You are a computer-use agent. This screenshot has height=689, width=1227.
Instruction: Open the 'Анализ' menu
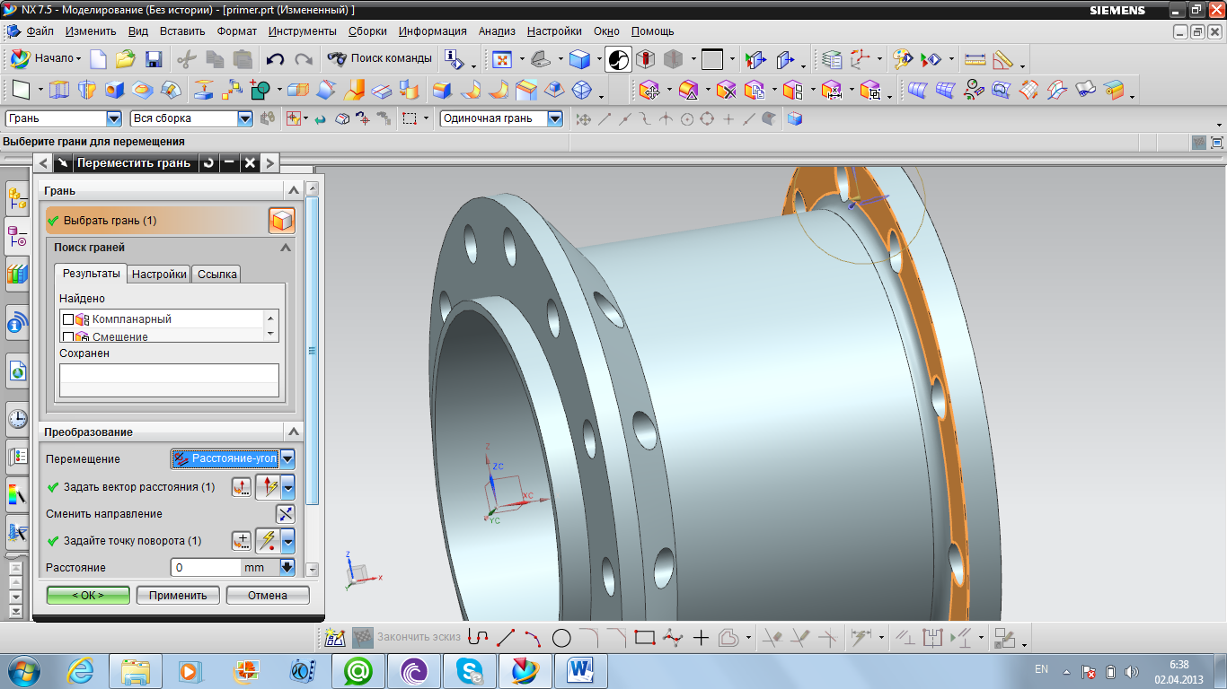pyautogui.click(x=497, y=31)
